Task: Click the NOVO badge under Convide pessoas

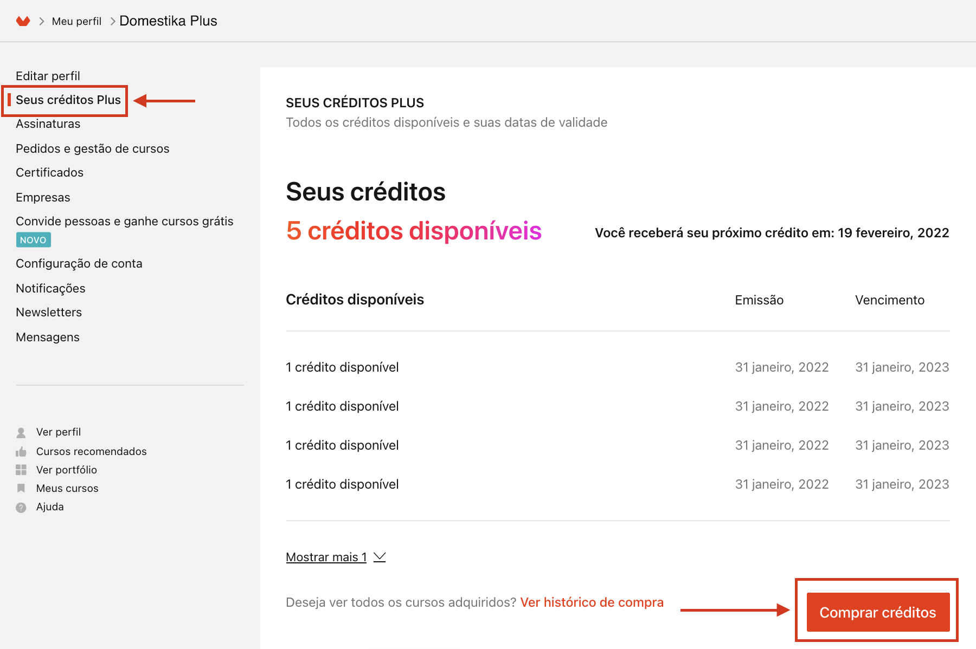Action: click(x=33, y=240)
